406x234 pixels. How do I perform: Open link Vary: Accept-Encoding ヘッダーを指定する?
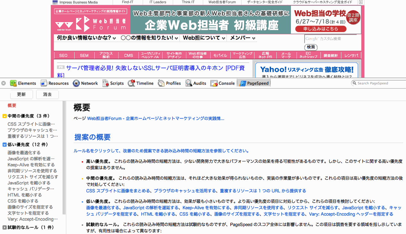(351, 214)
